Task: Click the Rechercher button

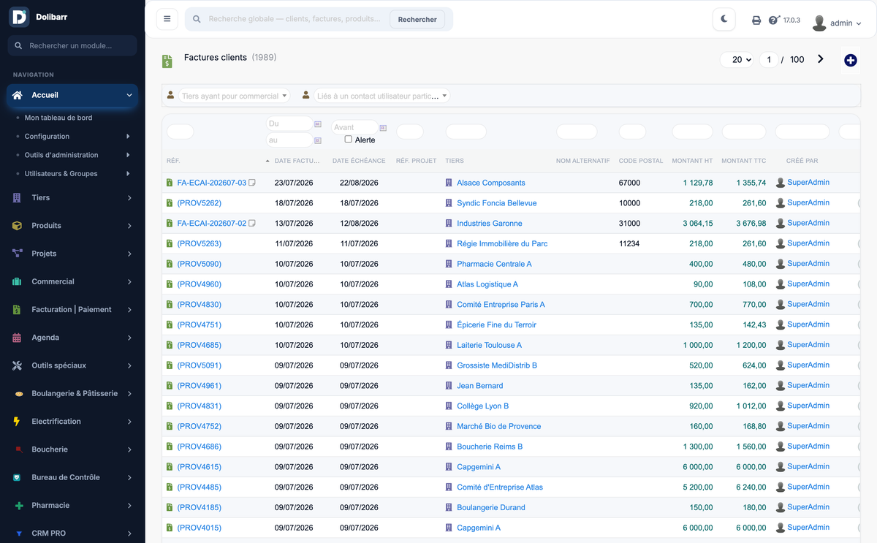Action: (417, 20)
